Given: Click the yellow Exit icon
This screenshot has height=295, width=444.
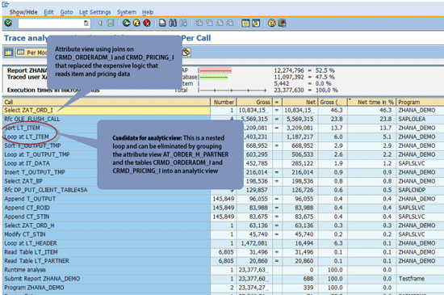Looking at the screenshot, I should click(x=136, y=23).
